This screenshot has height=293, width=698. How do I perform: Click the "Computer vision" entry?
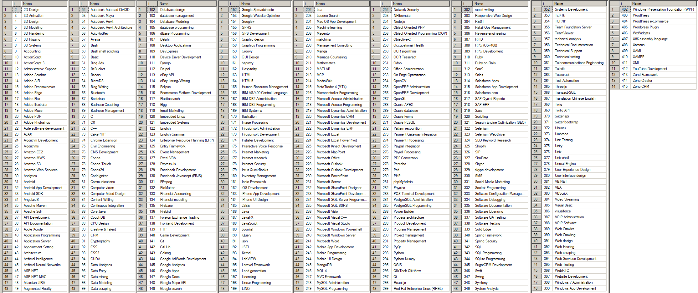pos(112,188)
